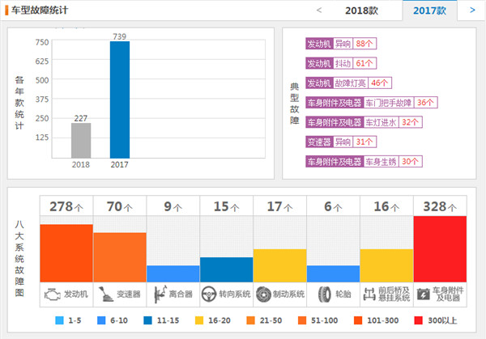Click the 70个 count above 变速器

tap(120, 206)
